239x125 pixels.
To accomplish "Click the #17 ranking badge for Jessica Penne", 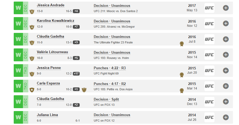I will [x=76, y=74].
